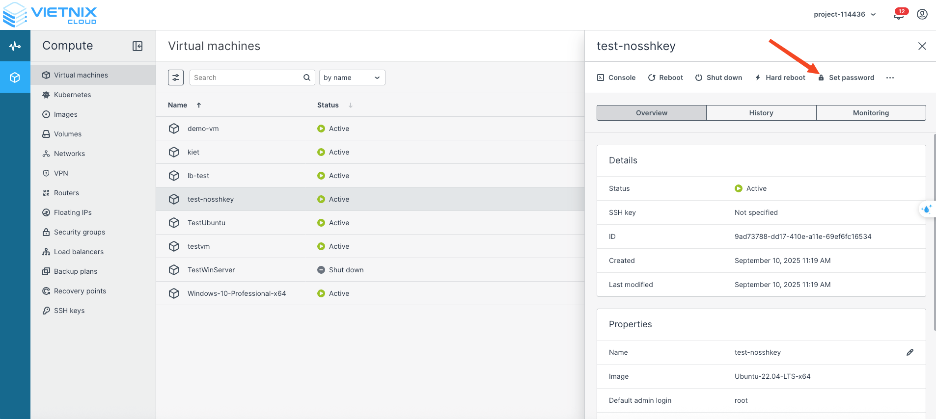Collapse the Compute sidebar panel

coord(138,46)
